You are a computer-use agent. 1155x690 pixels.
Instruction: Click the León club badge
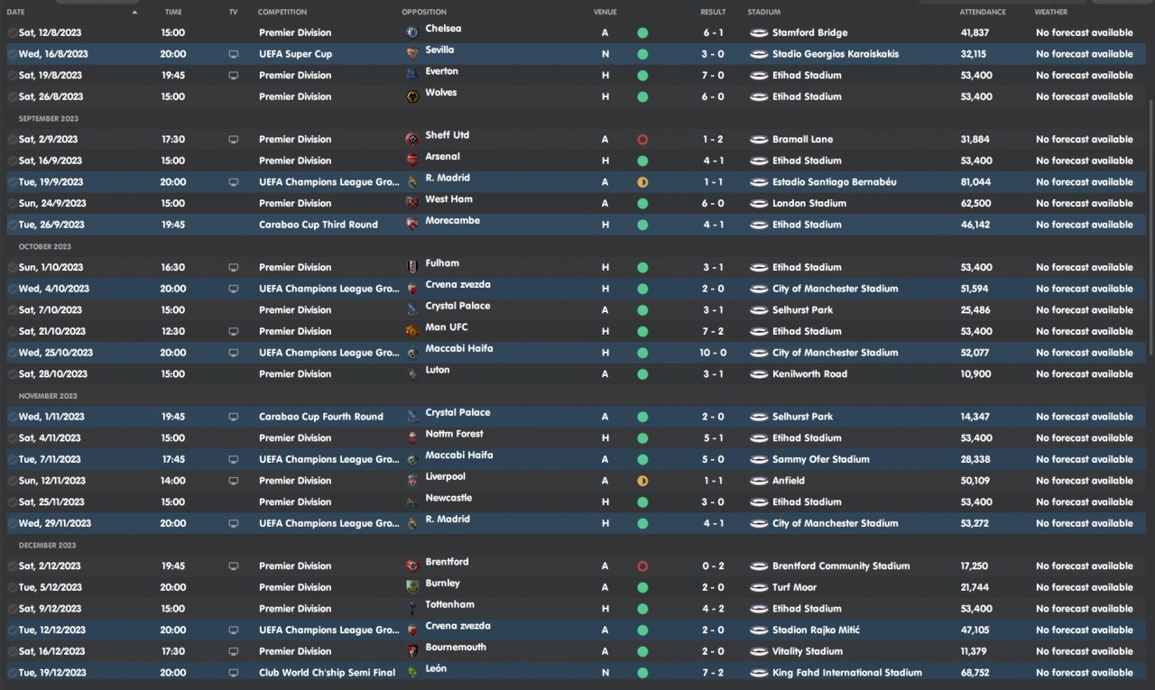412,672
